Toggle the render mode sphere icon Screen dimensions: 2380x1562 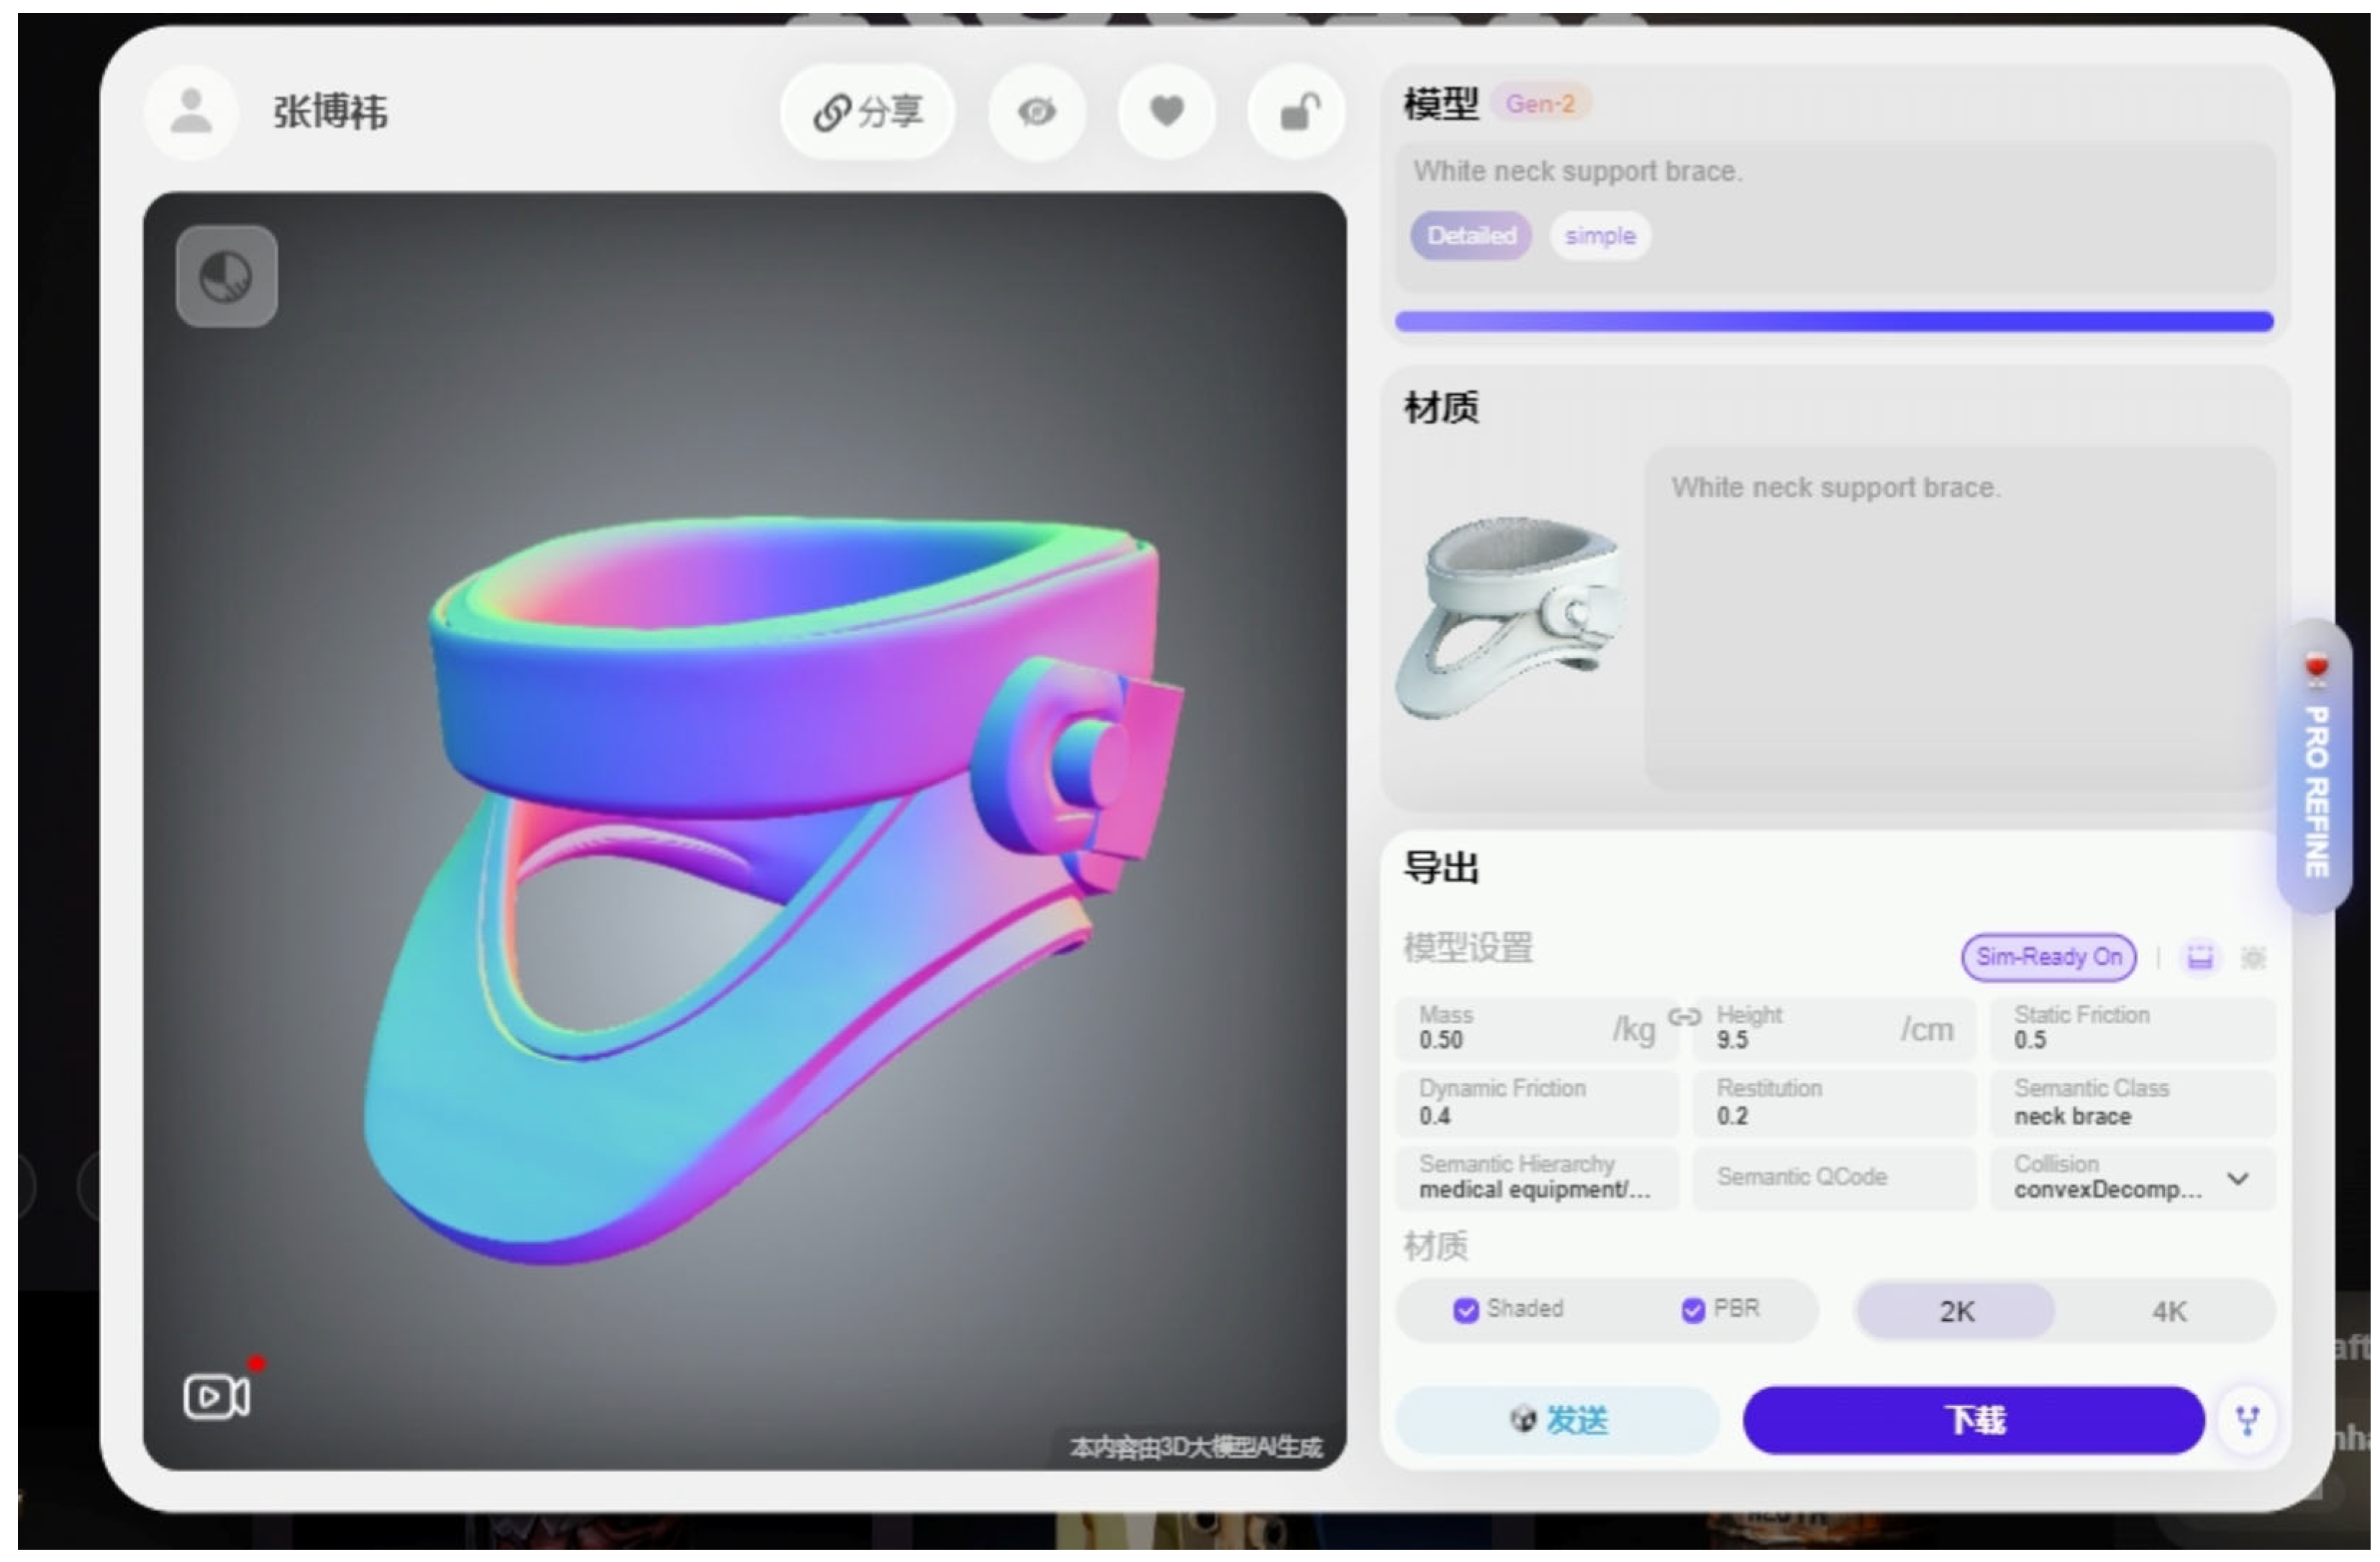pyautogui.click(x=226, y=276)
